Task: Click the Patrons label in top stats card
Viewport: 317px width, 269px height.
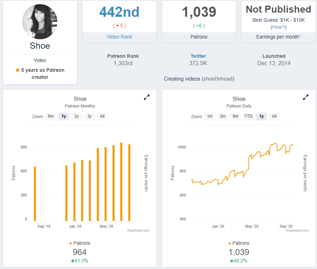Action: point(199,37)
